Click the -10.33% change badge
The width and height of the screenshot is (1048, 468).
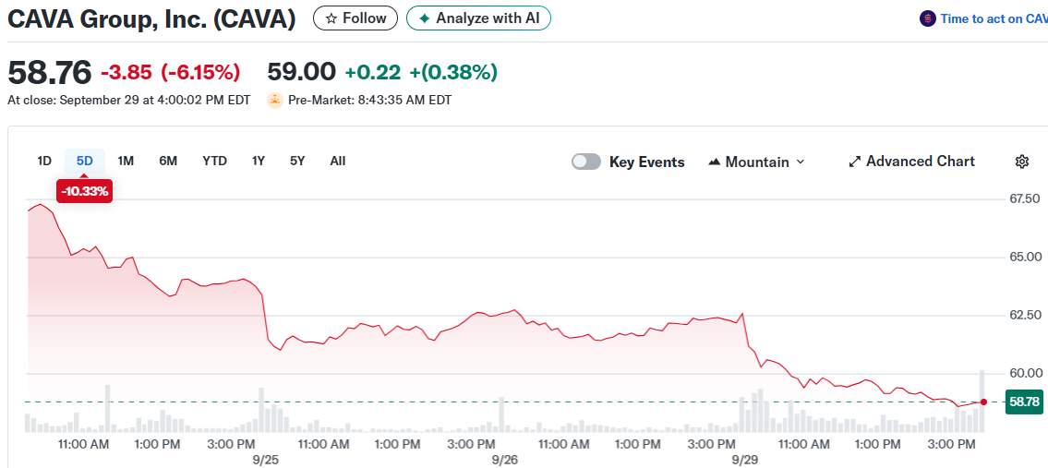(84, 192)
